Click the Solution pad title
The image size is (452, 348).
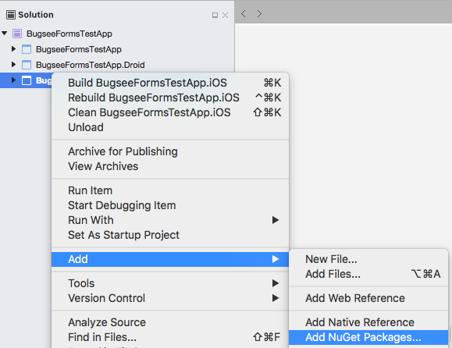tap(36, 15)
